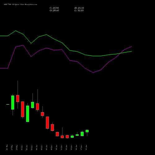This screenshot has height=155, width=155.
Task: Click the "10 Jun" date label
Action: pyautogui.click(x=57, y=148)
